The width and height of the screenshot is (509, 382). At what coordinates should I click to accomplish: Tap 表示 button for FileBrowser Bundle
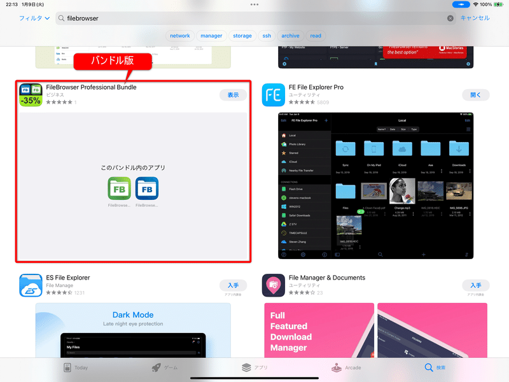pos(233,95)
